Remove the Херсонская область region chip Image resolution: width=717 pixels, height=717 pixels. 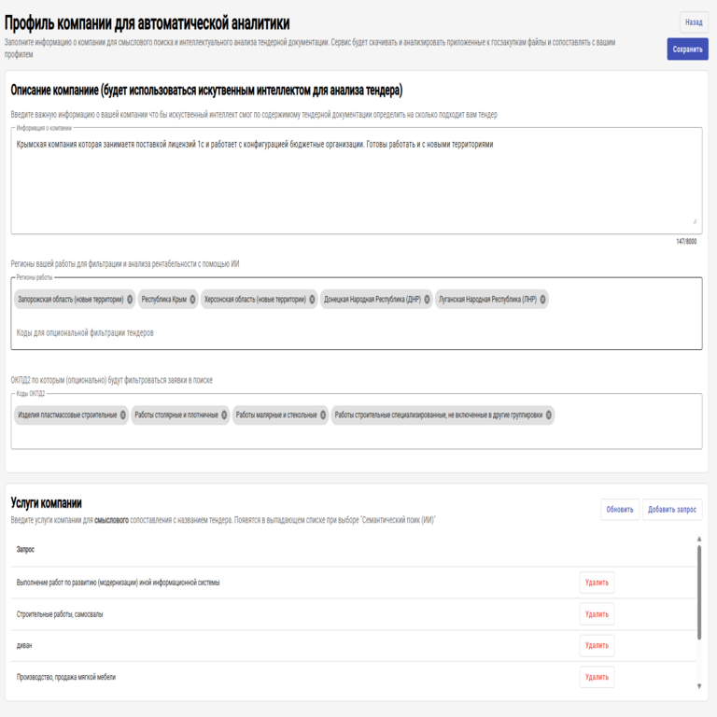312,300
